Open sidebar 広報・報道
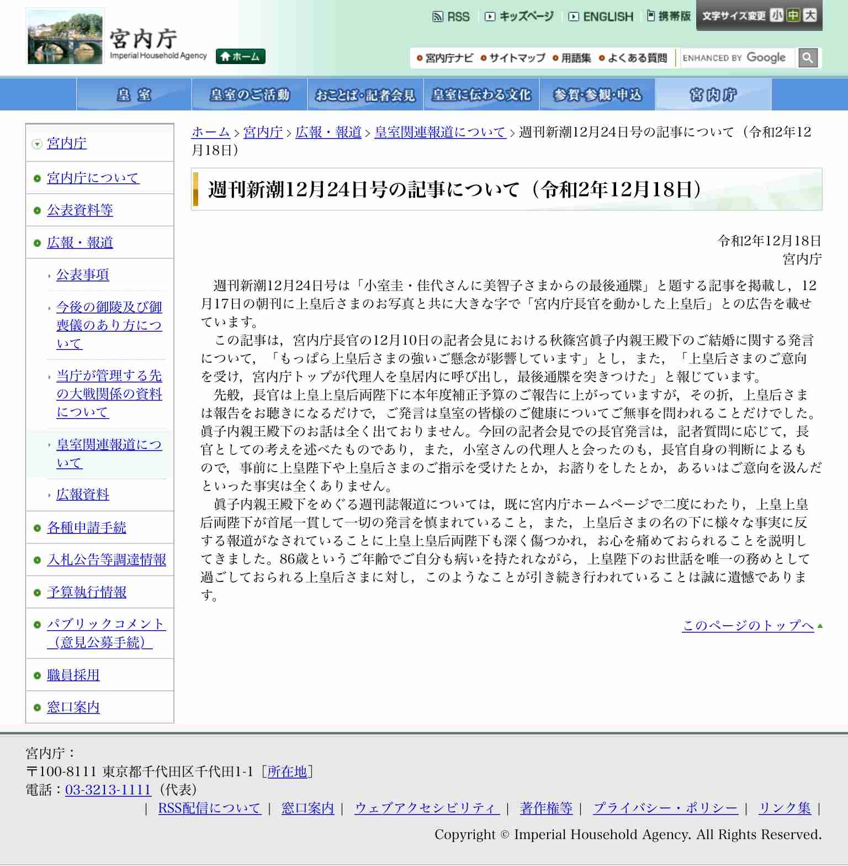This screenshot has height=866, width=848. [80, 242]
